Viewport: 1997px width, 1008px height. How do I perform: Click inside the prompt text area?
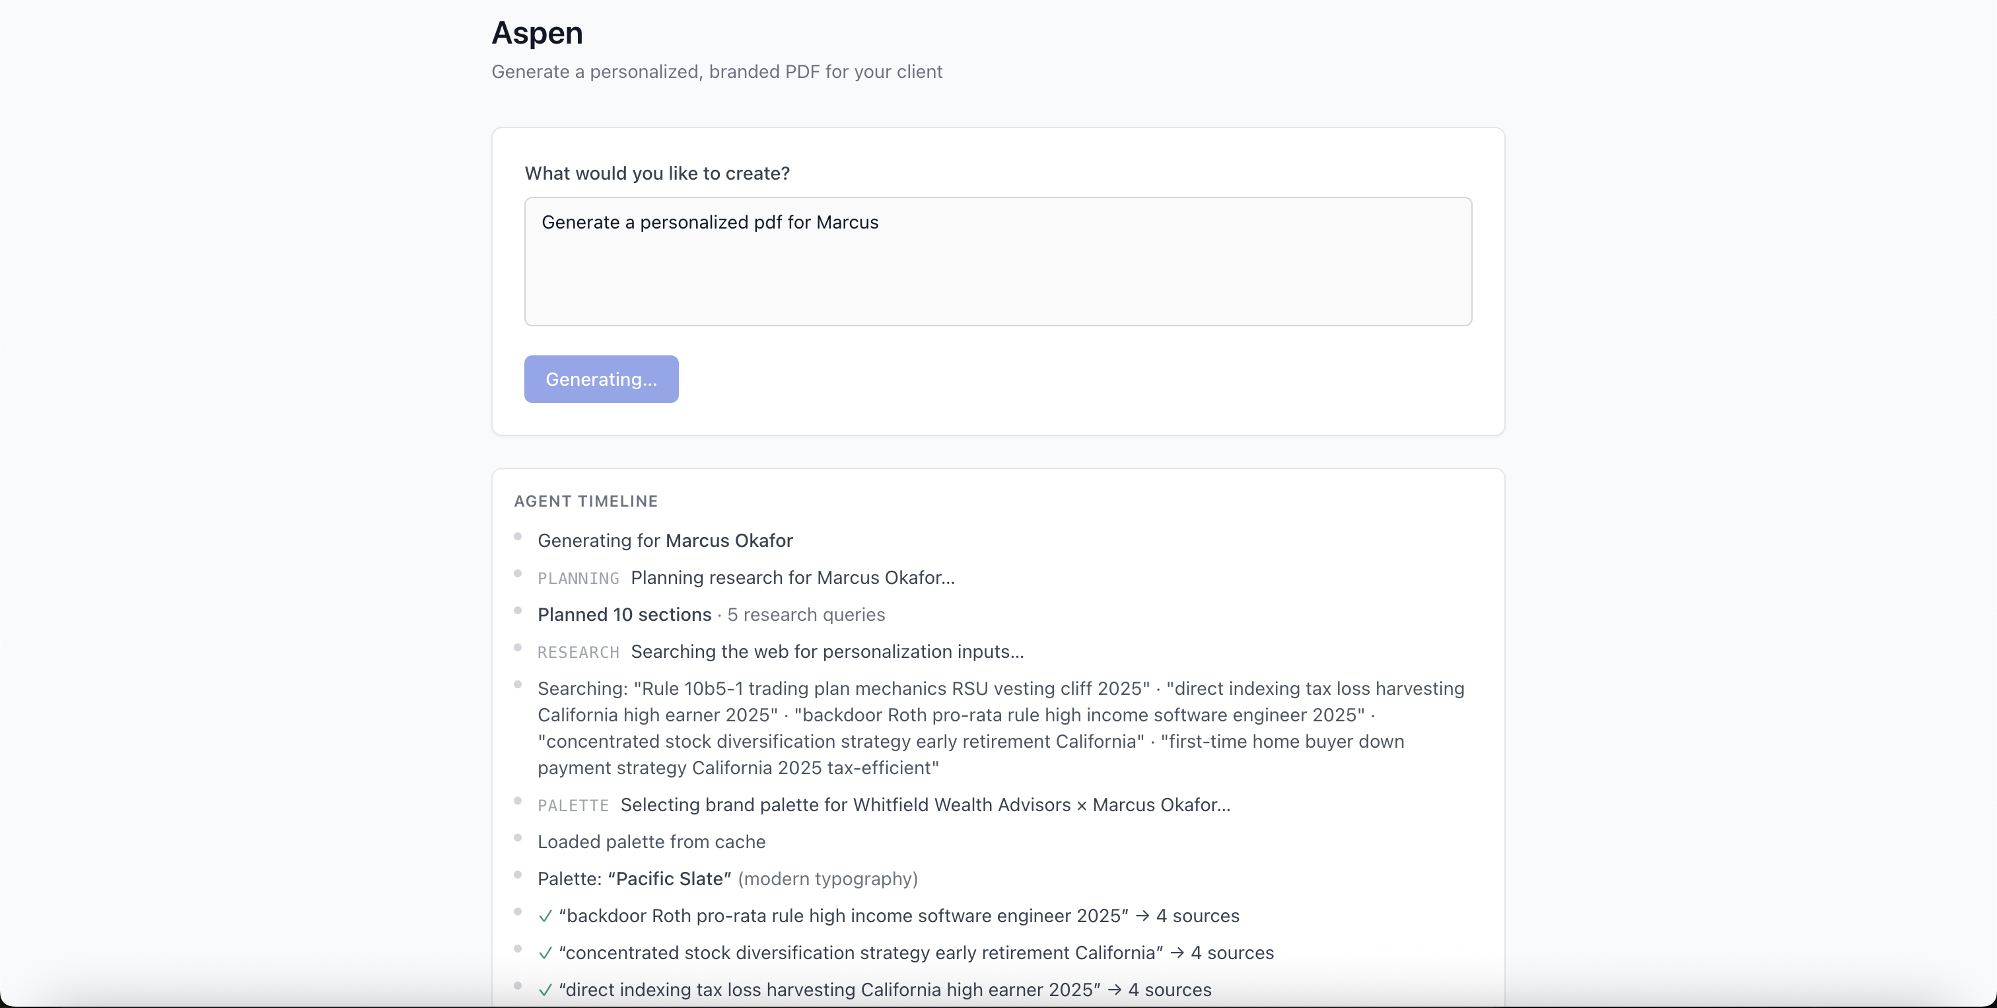coord(997,262)
